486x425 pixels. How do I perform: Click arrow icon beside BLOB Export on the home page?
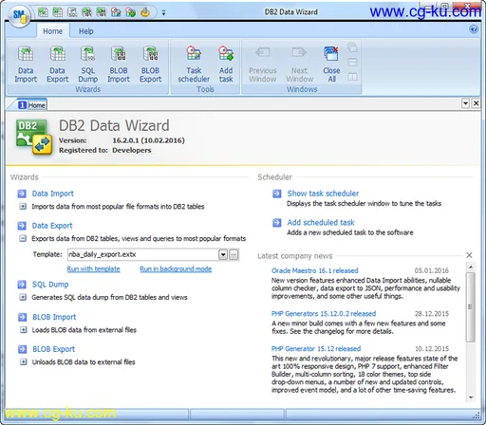click(x=23, y=349)
